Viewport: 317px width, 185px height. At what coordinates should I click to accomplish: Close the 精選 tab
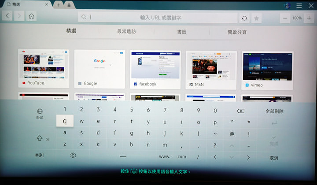47,4
